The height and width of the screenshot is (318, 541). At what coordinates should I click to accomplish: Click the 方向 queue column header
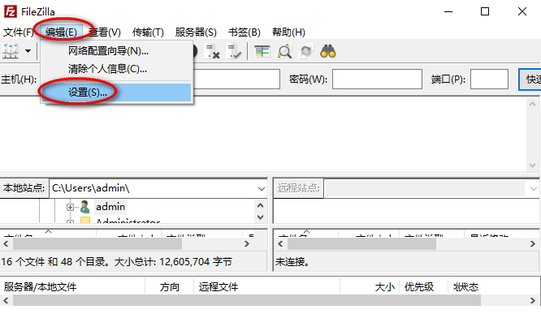(170, 286)
